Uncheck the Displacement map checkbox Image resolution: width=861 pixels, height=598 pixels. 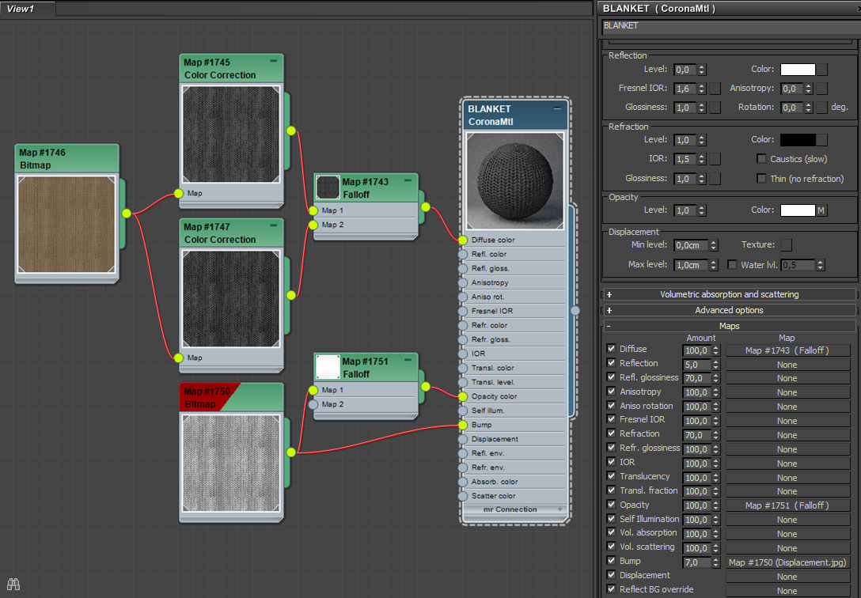(611, 575)
